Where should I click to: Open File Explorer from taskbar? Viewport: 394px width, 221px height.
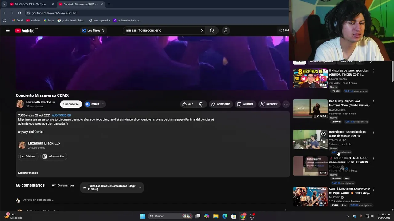216,216
